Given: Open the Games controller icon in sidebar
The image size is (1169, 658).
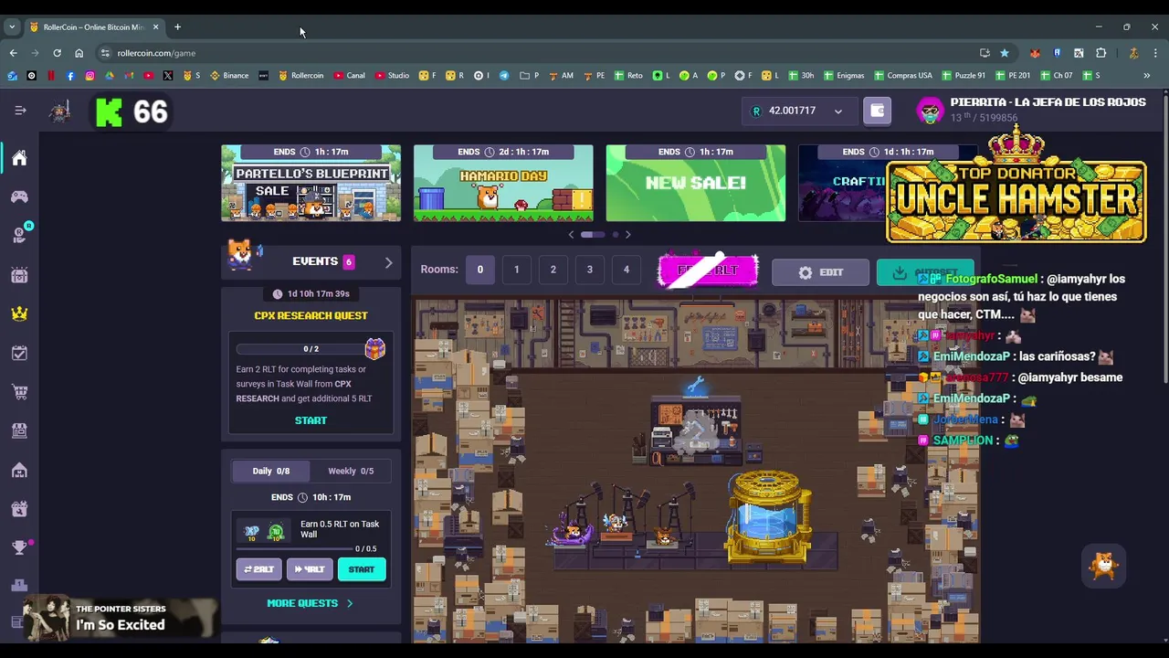Looking at the screenshot, I should (19, 196).
